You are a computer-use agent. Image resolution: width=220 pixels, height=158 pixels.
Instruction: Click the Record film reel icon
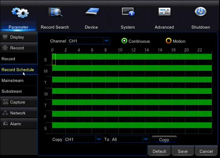5,48
